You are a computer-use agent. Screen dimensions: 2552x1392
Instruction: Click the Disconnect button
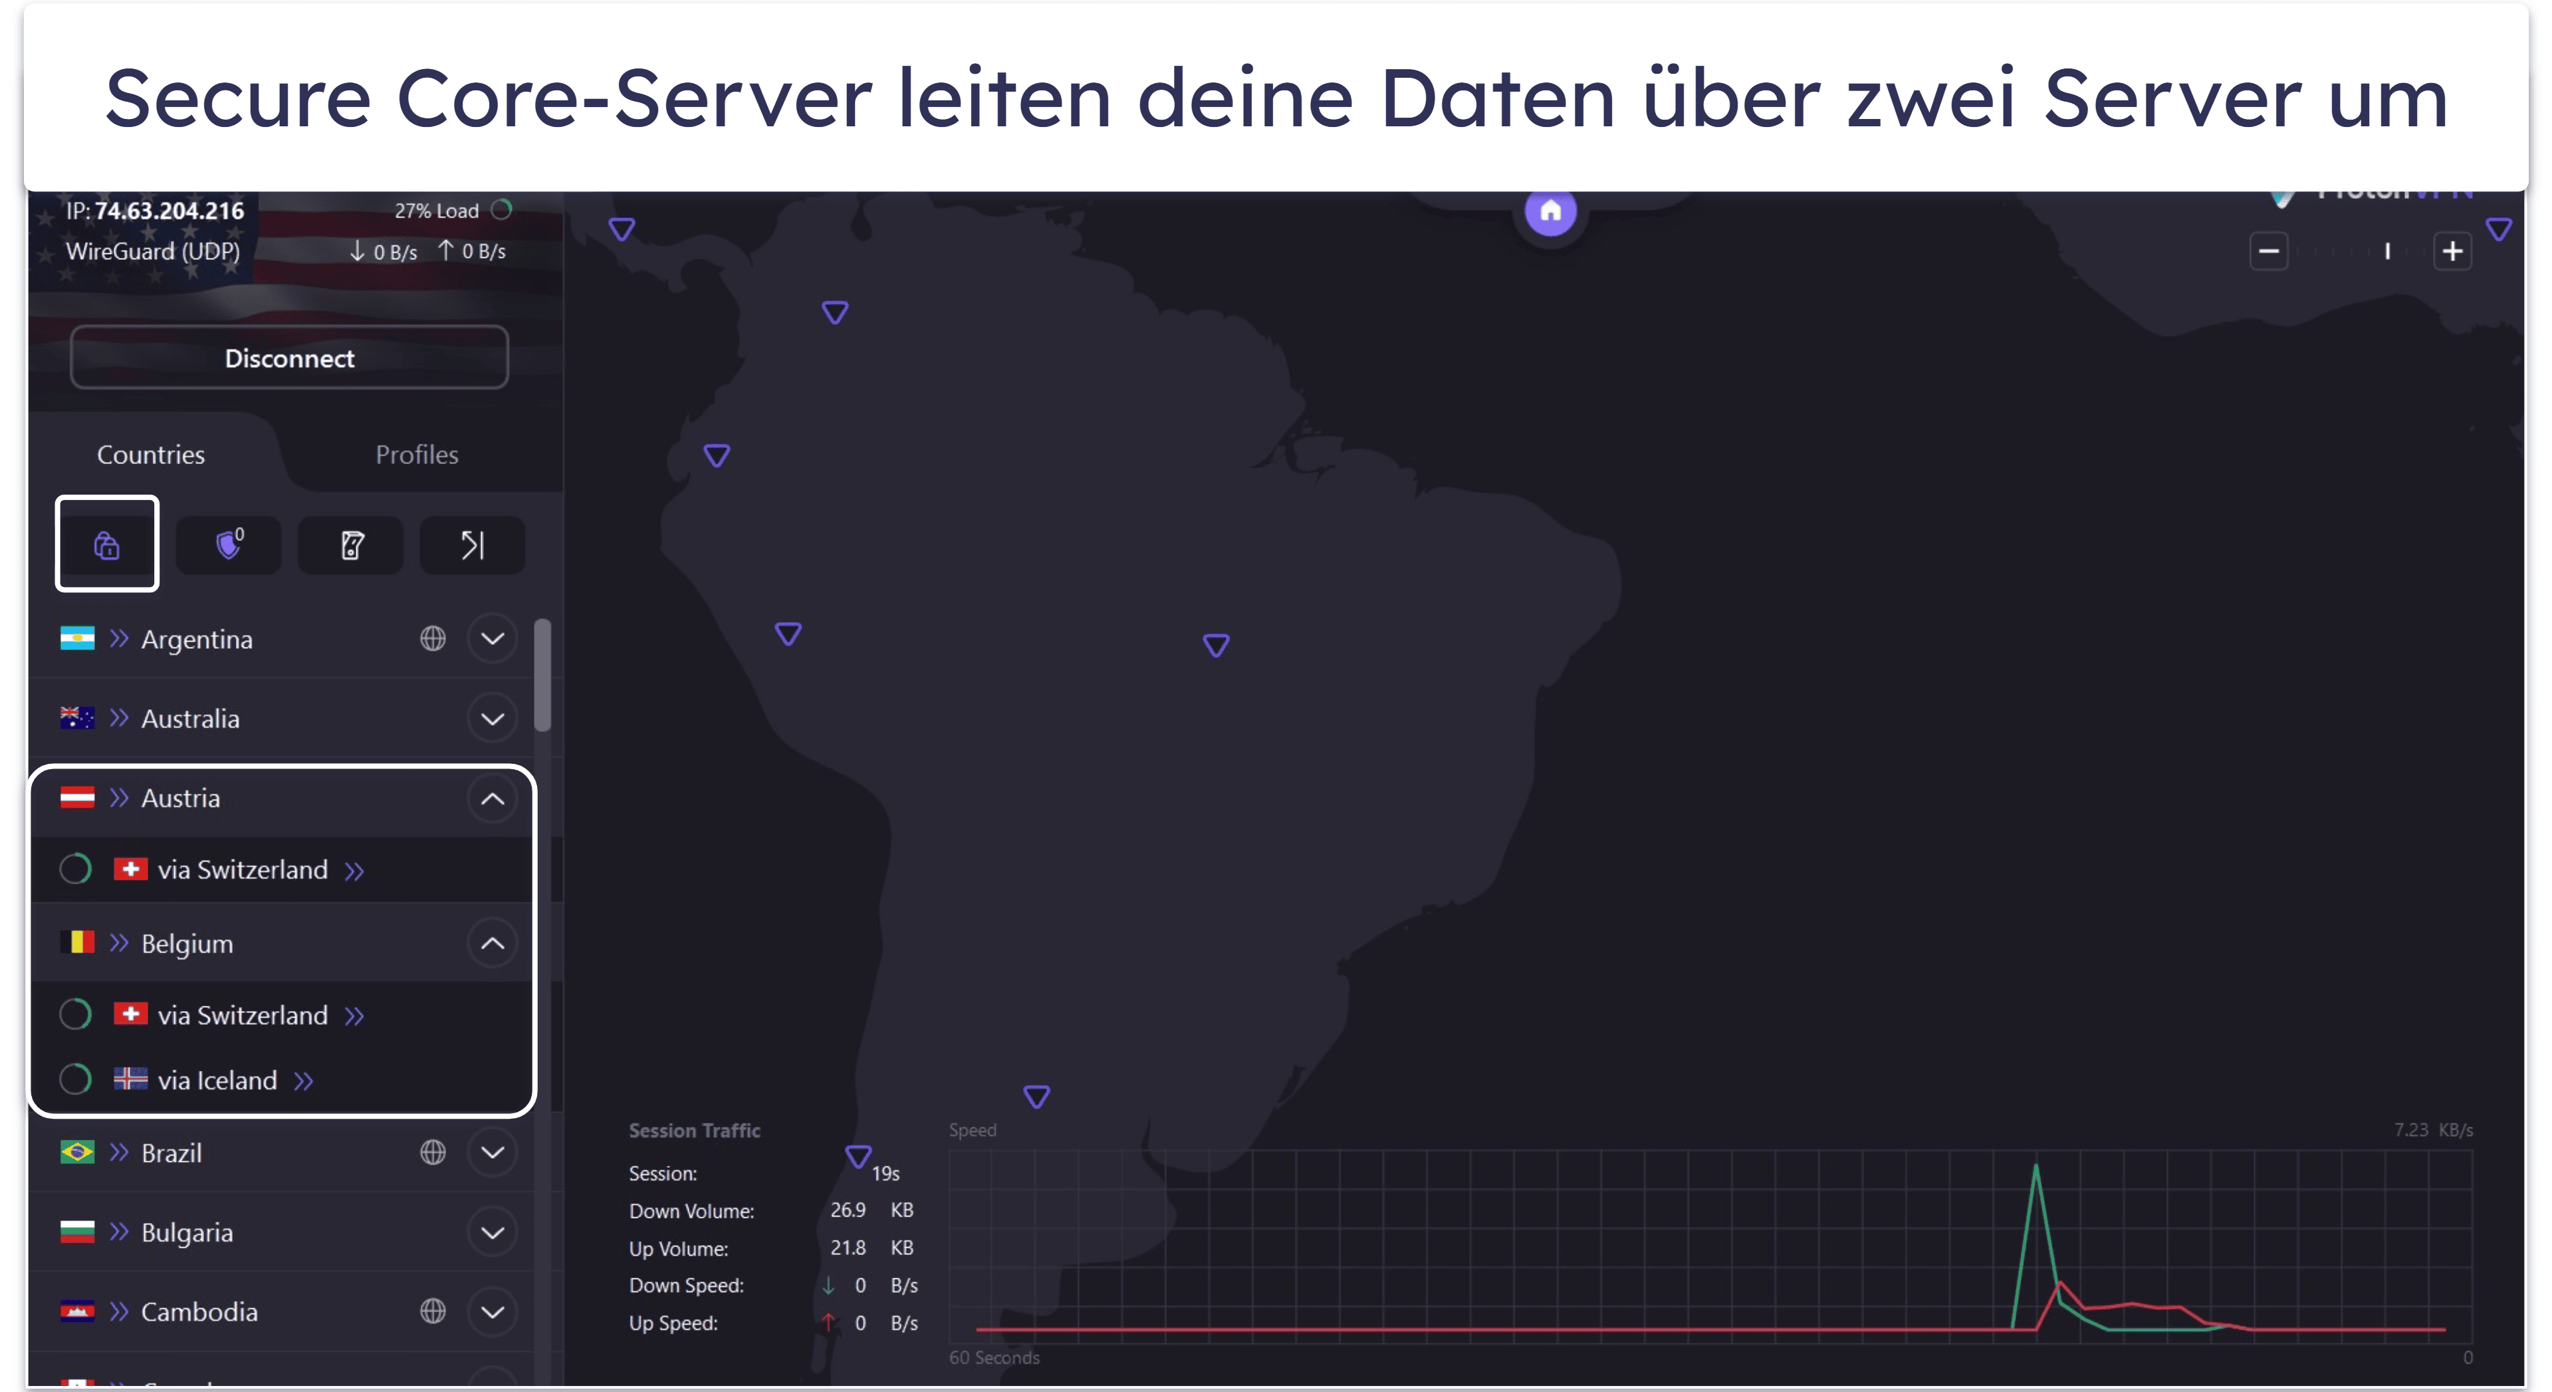point(289,358)
